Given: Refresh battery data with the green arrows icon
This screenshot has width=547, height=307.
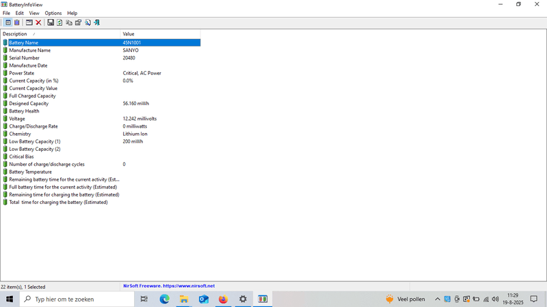Looking at the screenshot, I should 59,23.
